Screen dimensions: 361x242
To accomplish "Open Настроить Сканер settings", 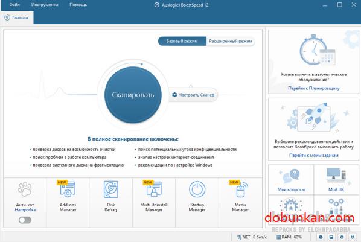I will tap(193, 95).
